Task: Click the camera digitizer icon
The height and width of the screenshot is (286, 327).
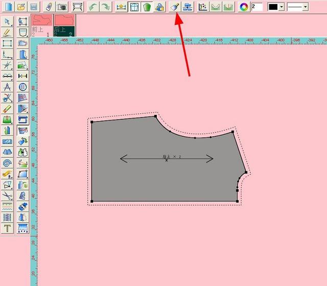Action: (62, 7)
